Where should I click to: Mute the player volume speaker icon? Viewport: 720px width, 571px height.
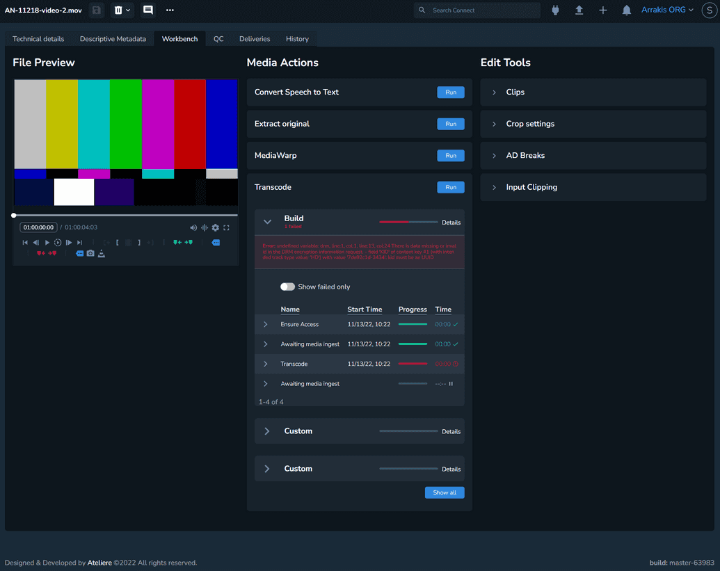point(193,227)
